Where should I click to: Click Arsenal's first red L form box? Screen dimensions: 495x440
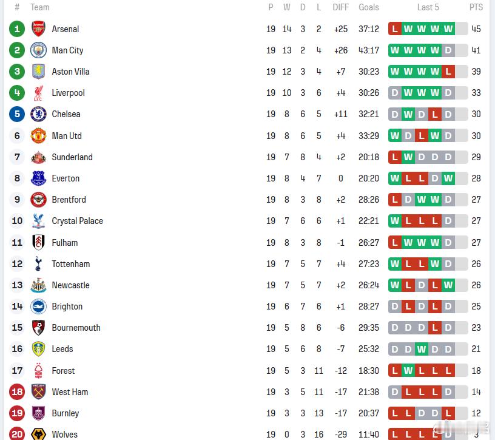395,29
